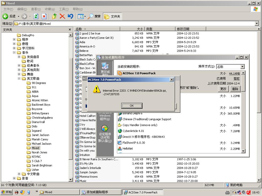The width and height of the screenshot is (262, 196).
Task: Expand the 教程 folder tree node
Action: [x=14, y=44]
